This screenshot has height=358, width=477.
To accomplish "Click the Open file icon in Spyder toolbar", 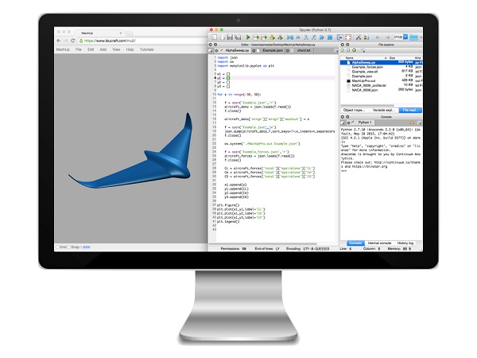I will 223,37.
